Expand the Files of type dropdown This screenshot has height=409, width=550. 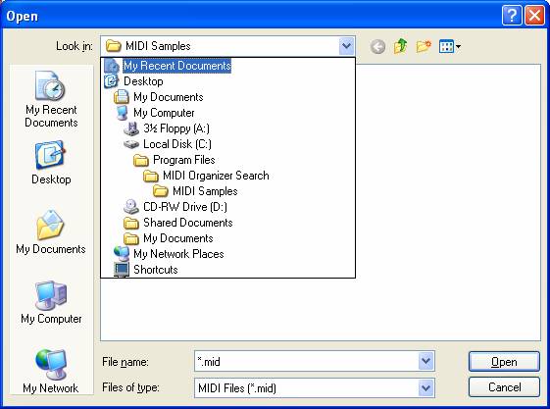point(425,388)
